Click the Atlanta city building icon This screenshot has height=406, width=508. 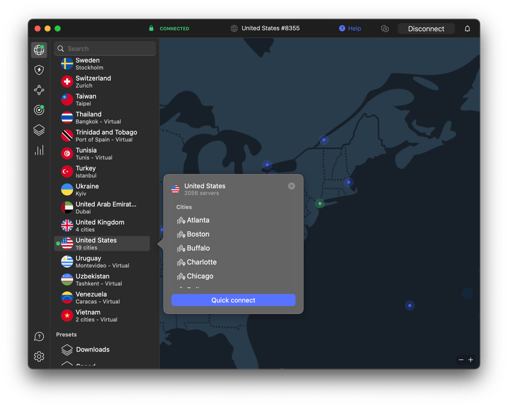pos(181,220)
